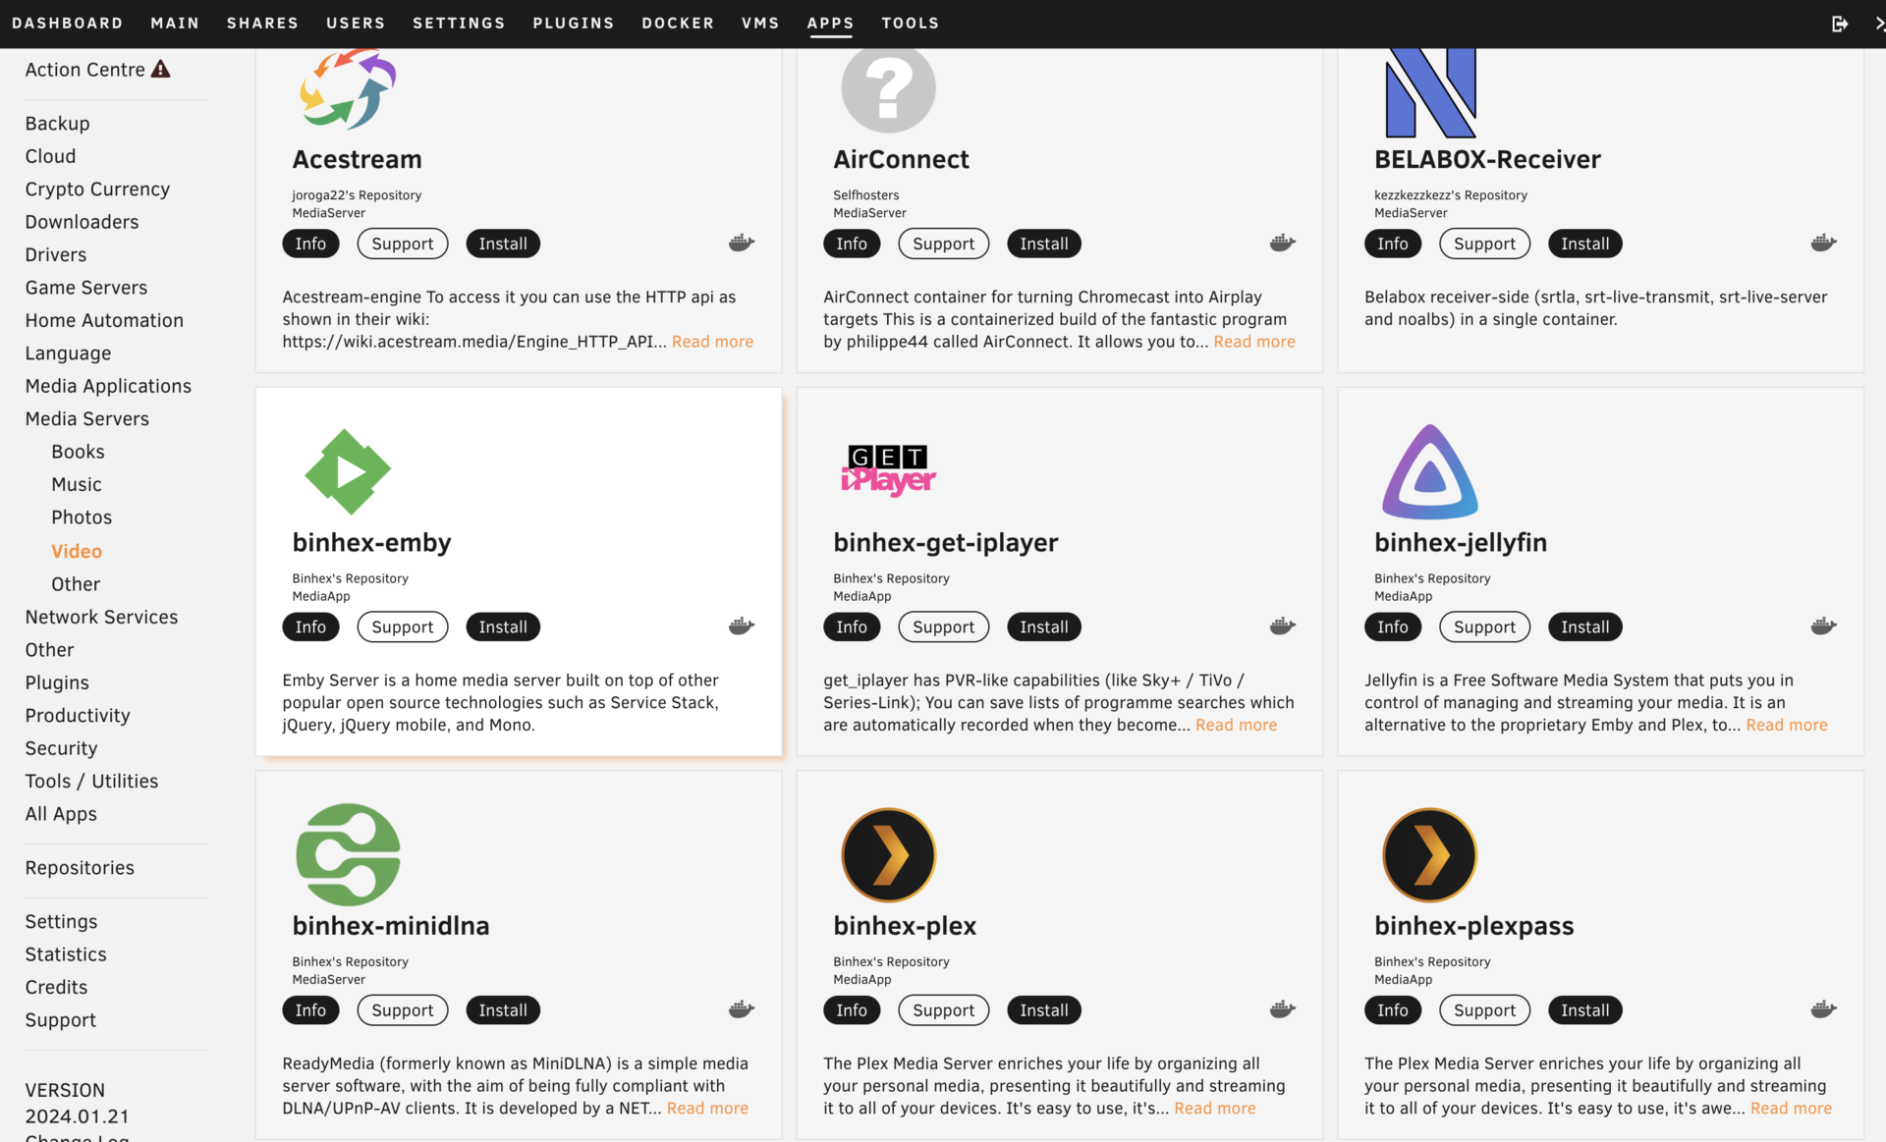Click the logout icon in top bar
The width and height of the screenshot is (1886, 1142).
(x=1840, y=23)
